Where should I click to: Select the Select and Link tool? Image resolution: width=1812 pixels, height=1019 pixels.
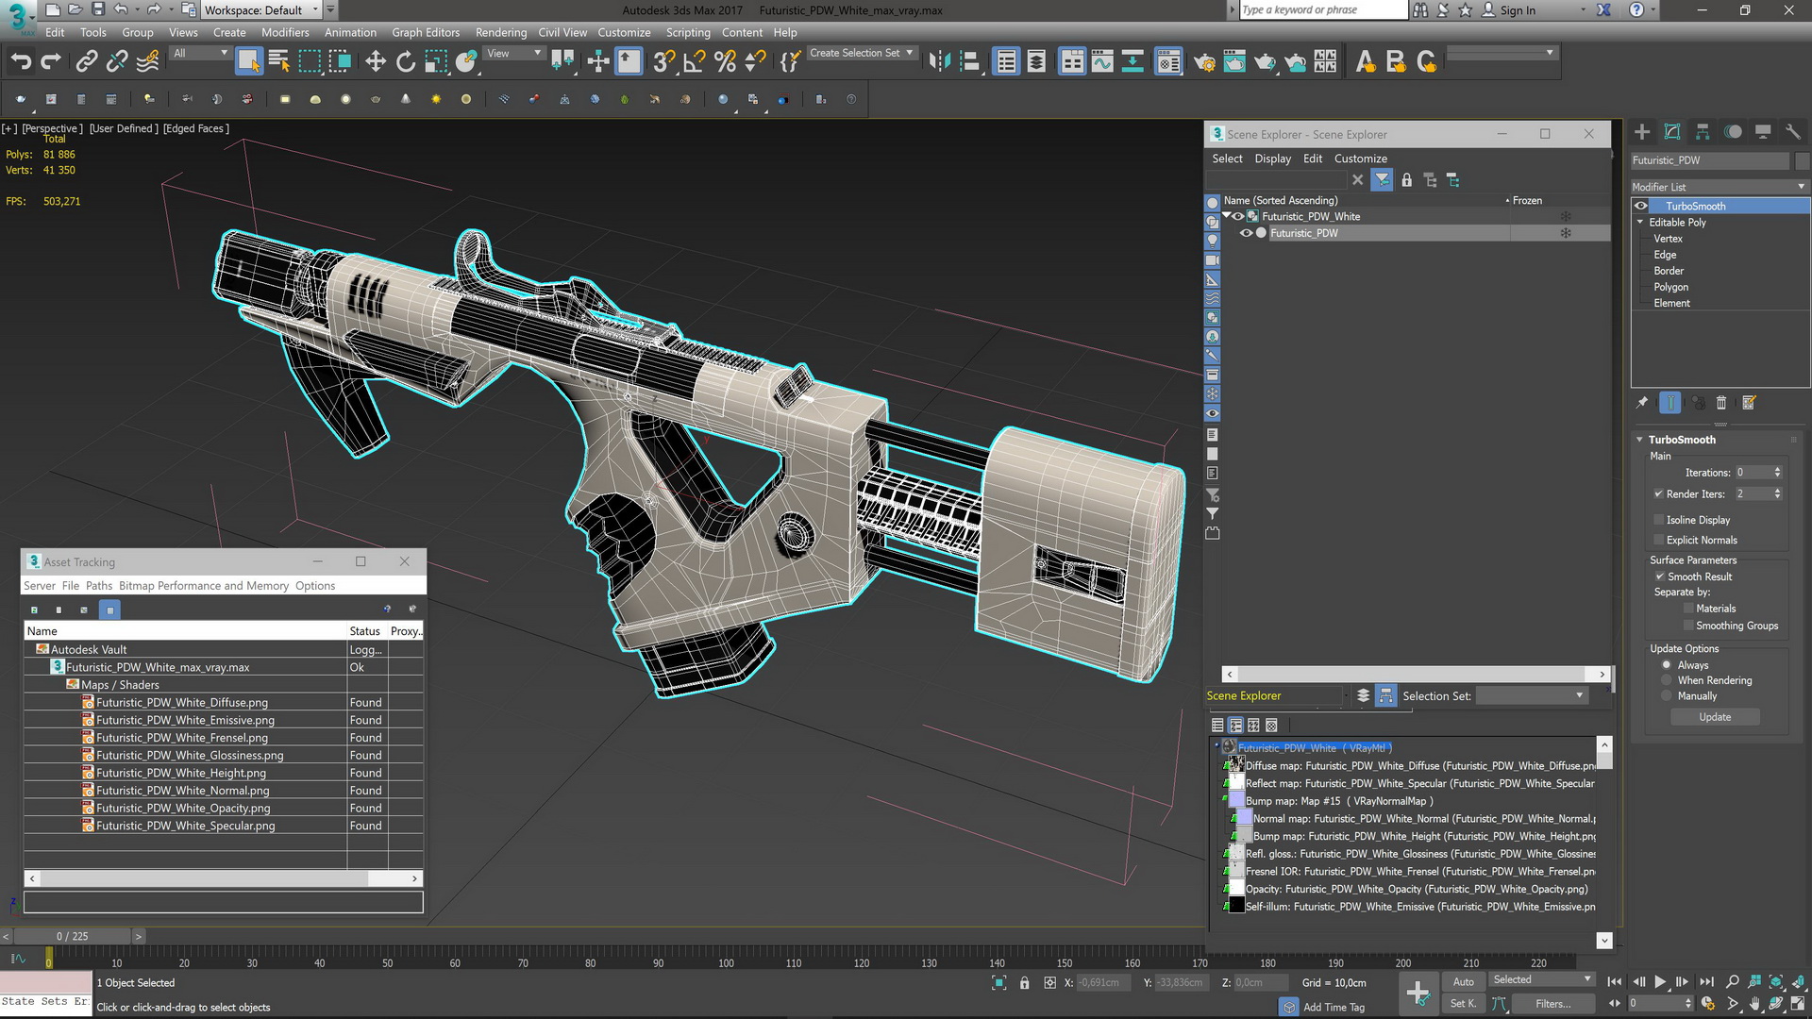tap(86, 62)
